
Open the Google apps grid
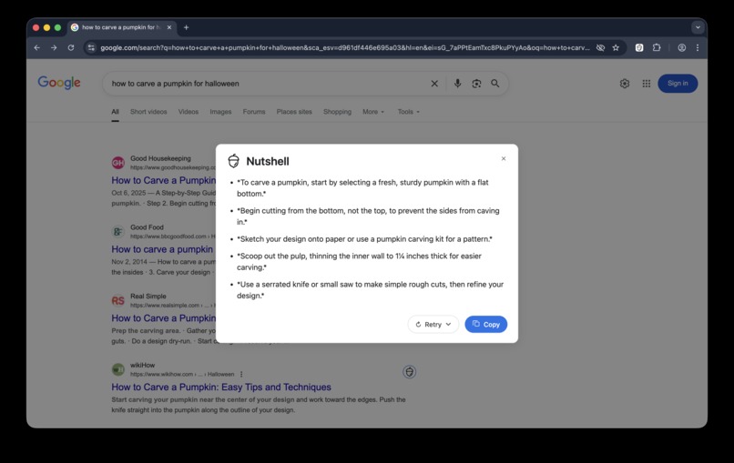tap(646, 84)
